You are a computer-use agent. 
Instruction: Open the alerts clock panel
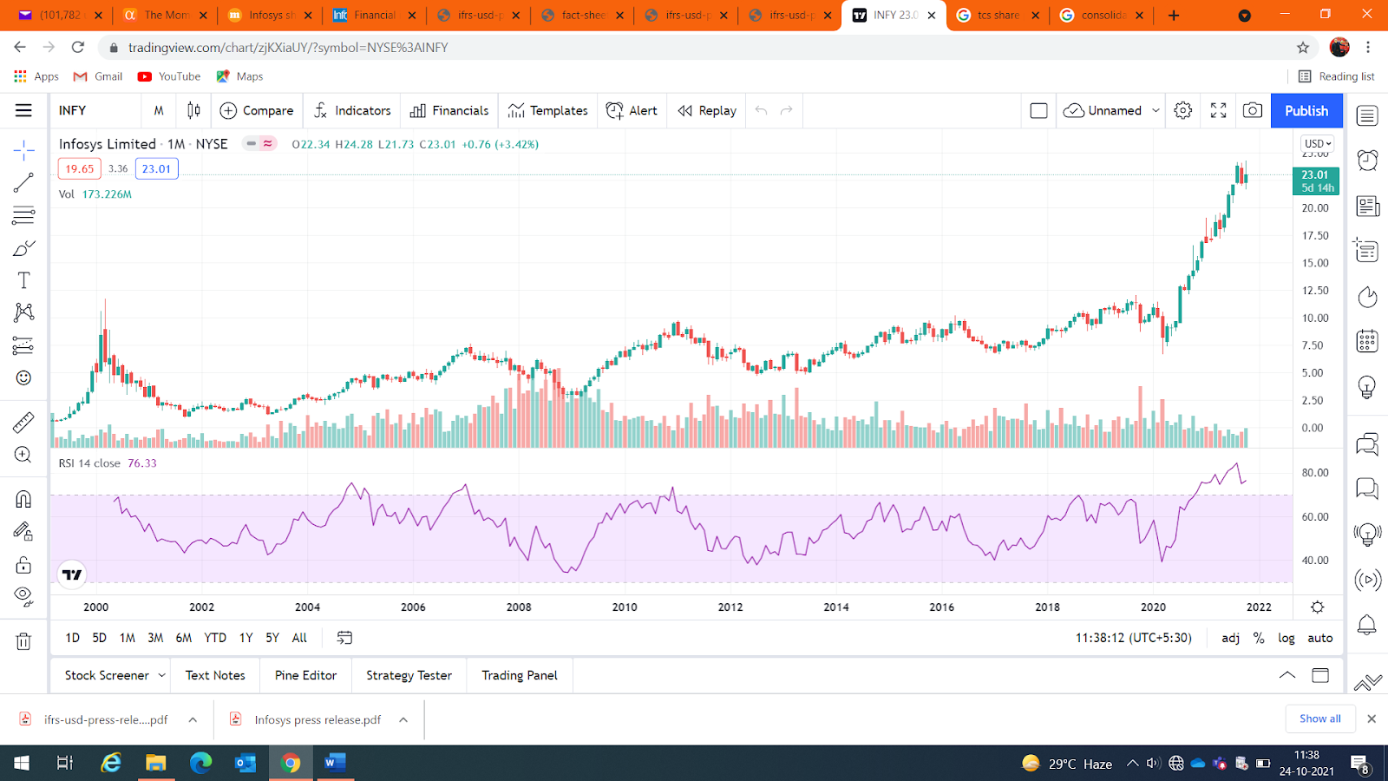1367,161
